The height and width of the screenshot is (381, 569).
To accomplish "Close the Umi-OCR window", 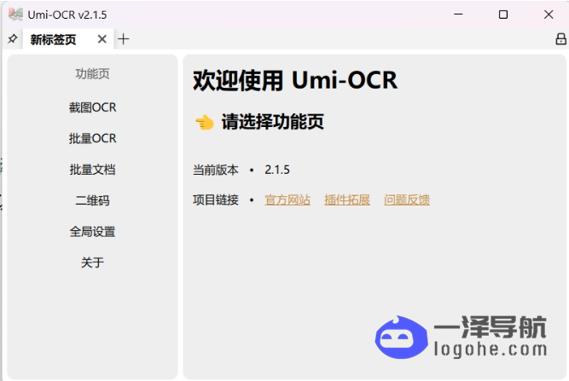I will point(549,14).
